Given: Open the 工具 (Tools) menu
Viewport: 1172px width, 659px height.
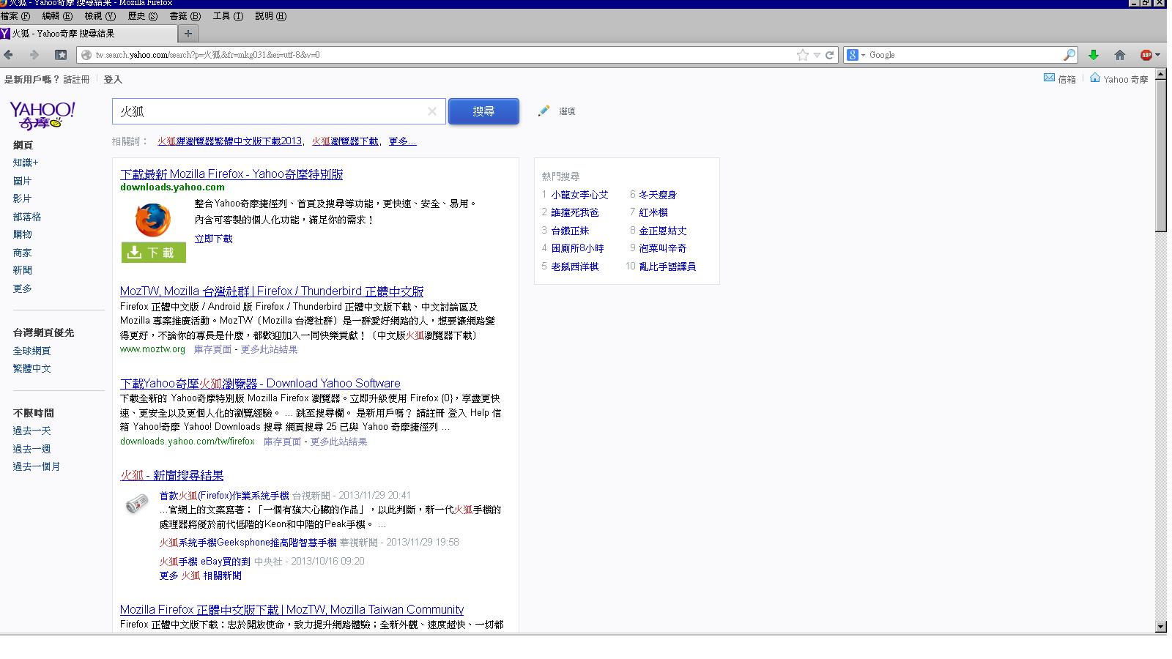Looking at the screenshot, I should (227, 16).
